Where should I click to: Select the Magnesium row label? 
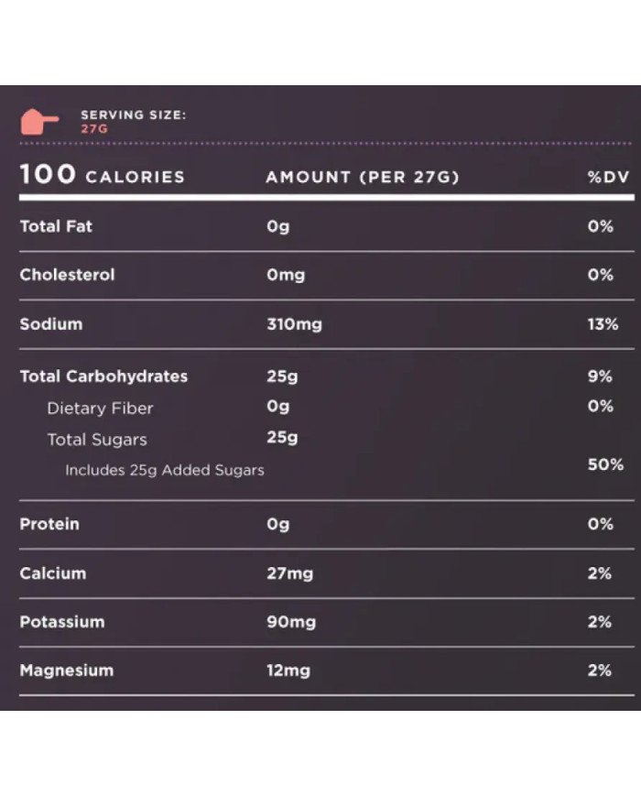click(67, 671)
